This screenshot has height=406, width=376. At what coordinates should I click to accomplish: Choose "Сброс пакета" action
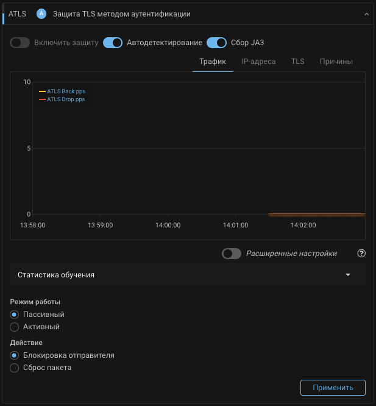pyautogui.click(x=15, y=368)
